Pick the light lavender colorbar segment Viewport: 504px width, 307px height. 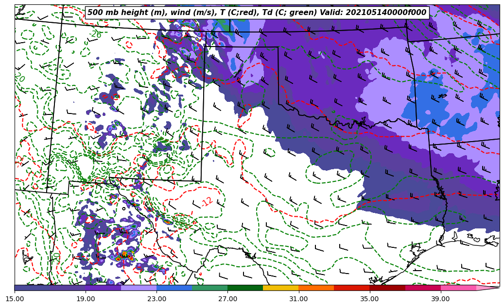pos(139,288)
